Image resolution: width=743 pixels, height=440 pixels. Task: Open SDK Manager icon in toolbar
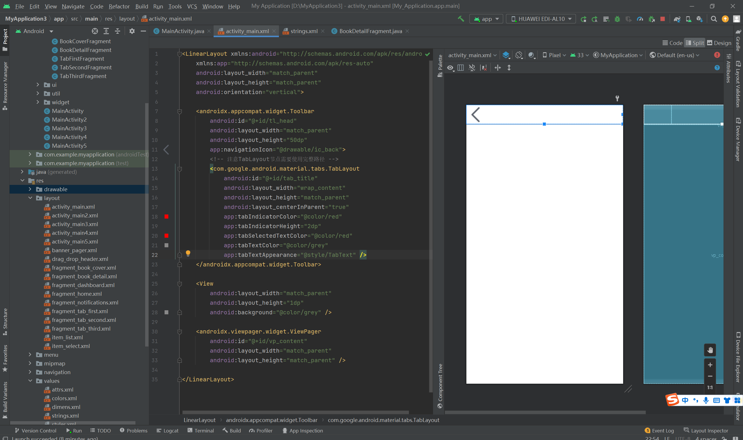pos(699,19)
